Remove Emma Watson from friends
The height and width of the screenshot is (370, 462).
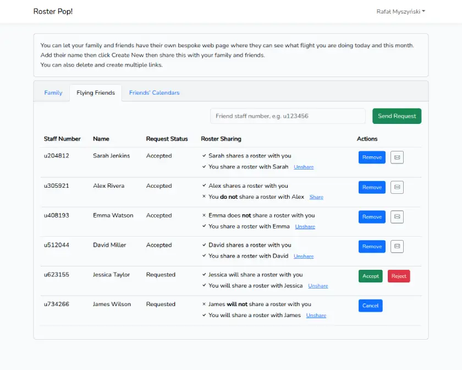pos(372,216)
